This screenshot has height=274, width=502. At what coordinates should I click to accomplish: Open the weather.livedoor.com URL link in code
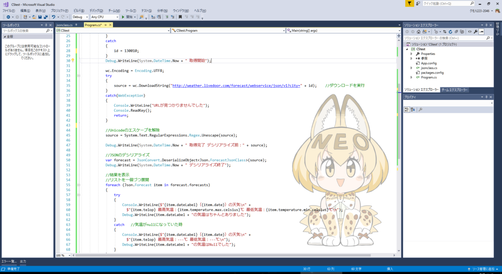click(x=237, y=85)
